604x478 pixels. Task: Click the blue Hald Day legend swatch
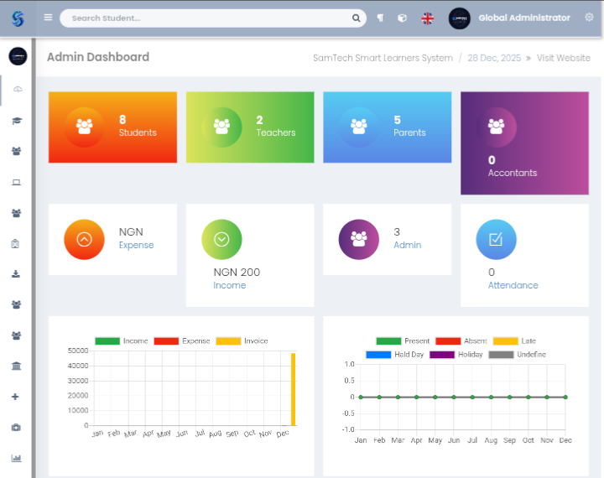378,355
